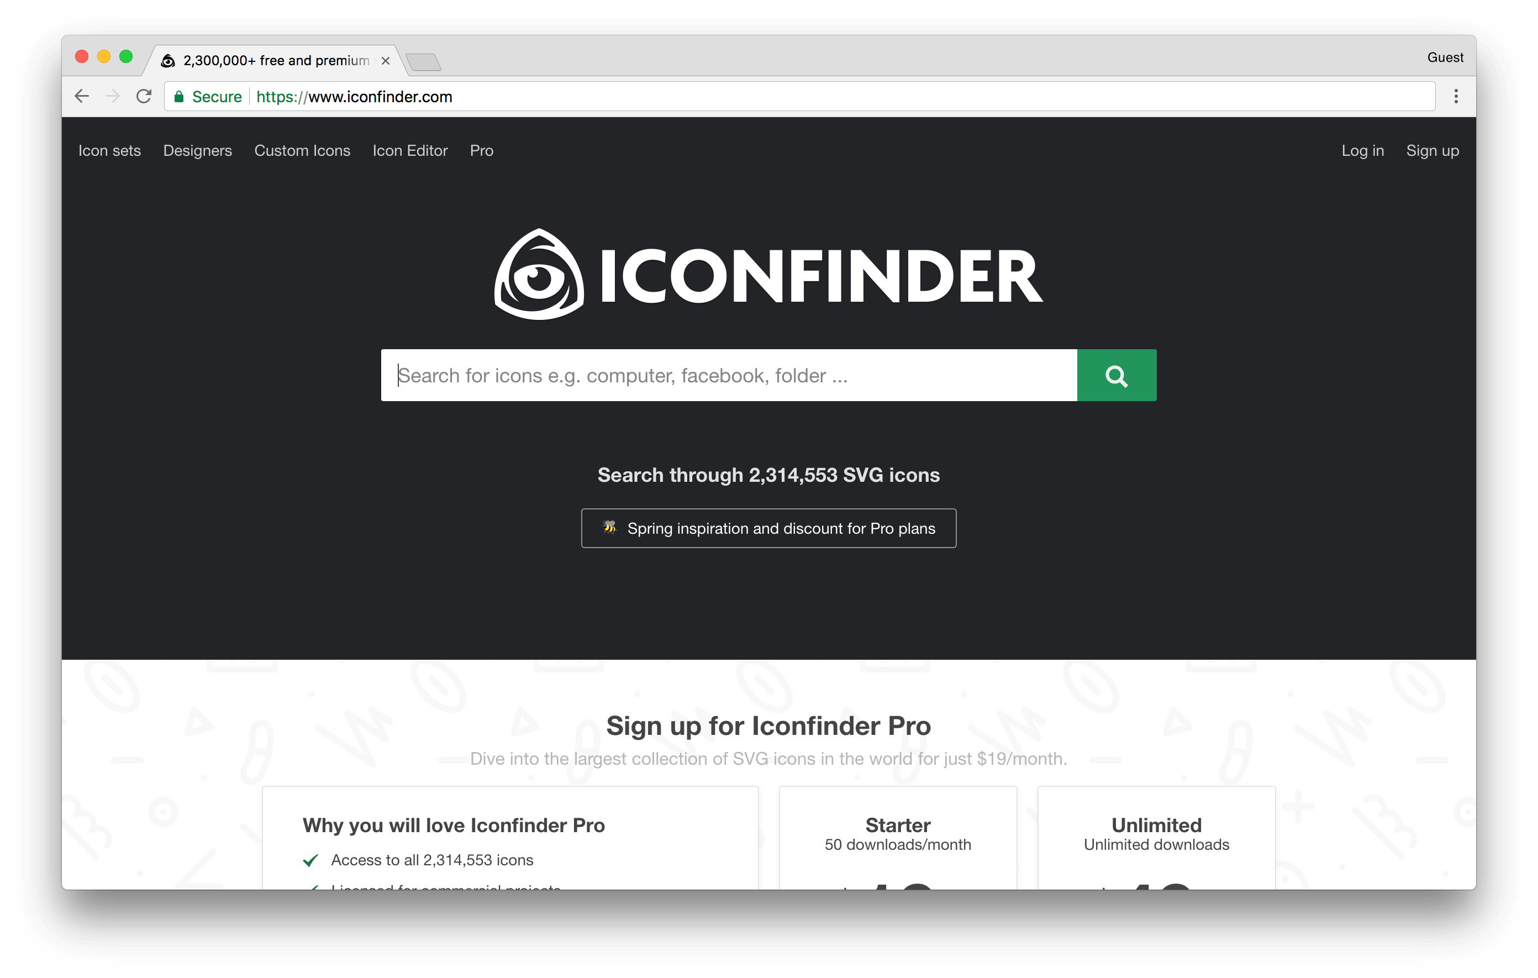
Task: Click the reload/refresh icon in browser
Action: tap(145, 97)
